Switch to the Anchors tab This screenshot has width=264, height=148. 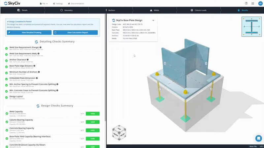pyautogui.click(x=111, y=10)
